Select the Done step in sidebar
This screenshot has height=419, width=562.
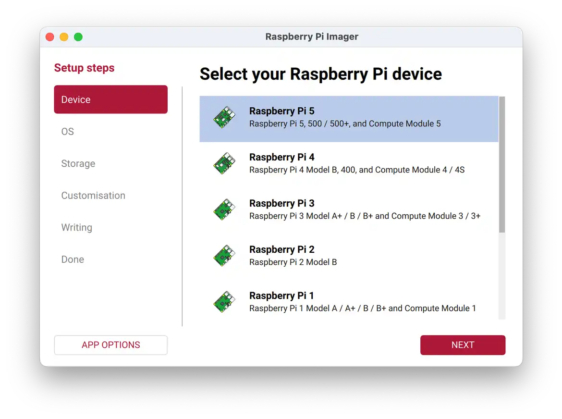[73, 259]
